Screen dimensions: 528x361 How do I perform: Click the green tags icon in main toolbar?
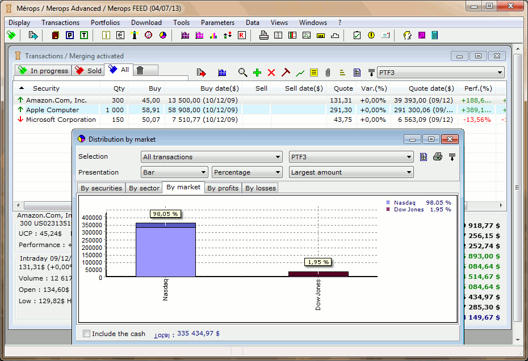click(x=11, y=35)
